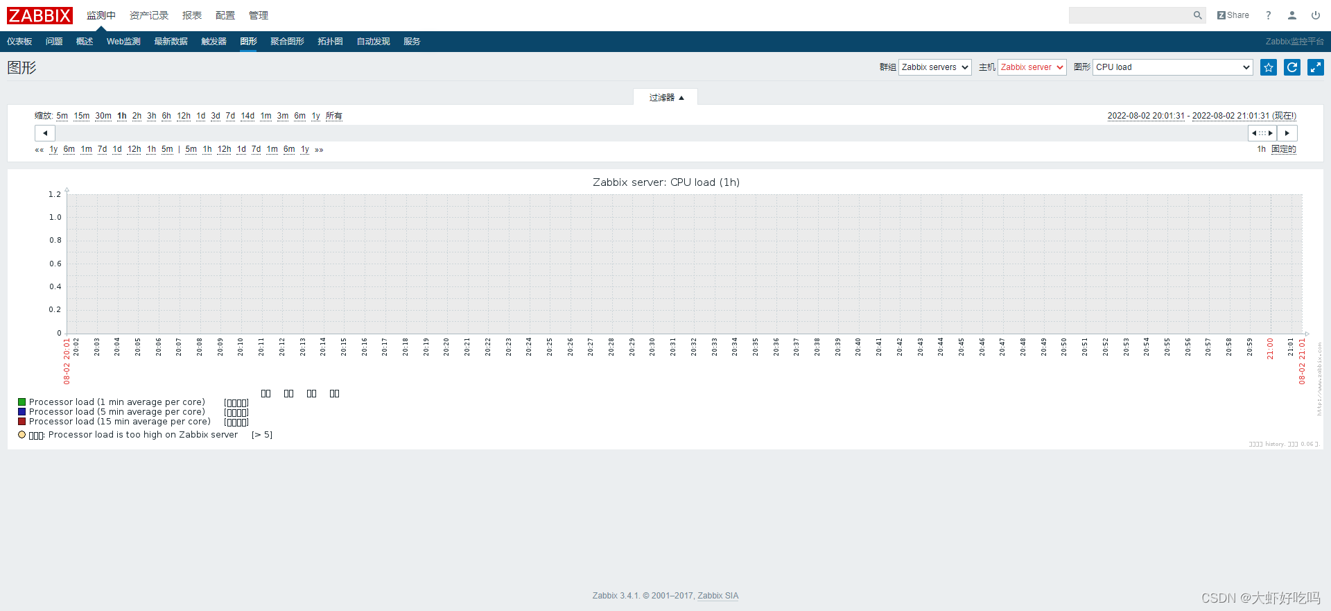Go to the 问题 submenu
1331x611 pixels.
pos(54,42)
